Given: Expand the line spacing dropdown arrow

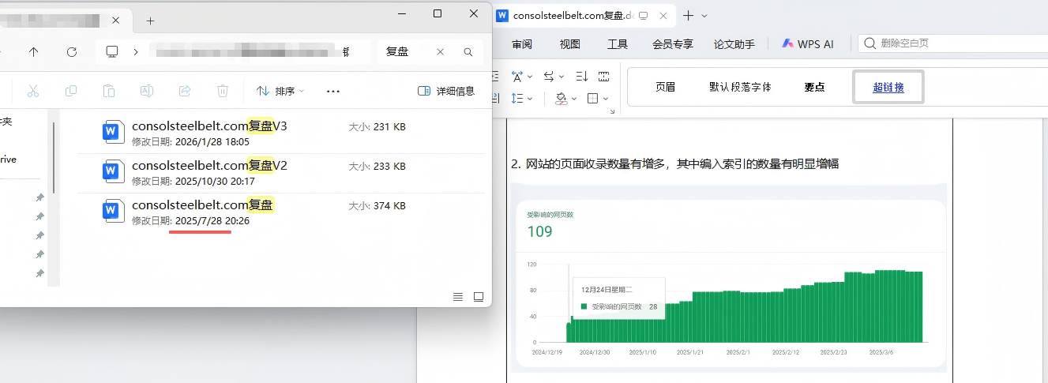Looking at the screenshot, I should [x=530, y=99].
